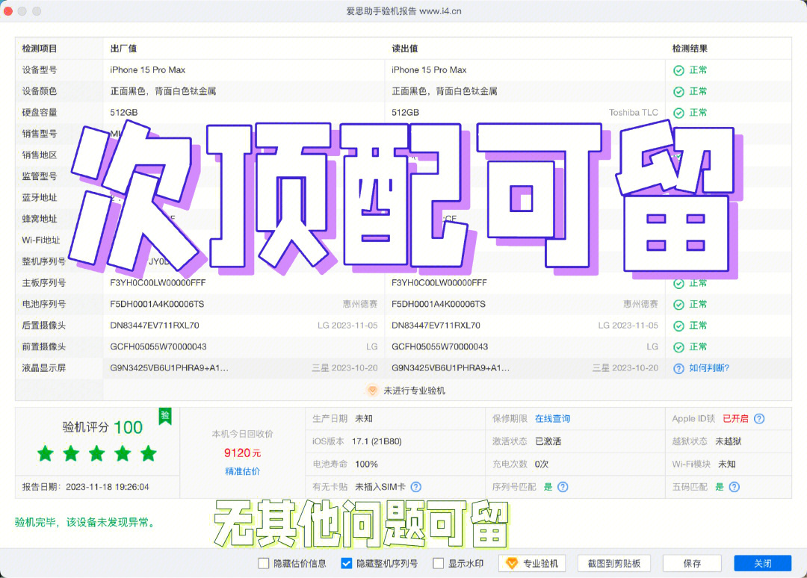This screenshot has height=578, width=807.
Task: Open the help icon in the 序列号匹配 field
Action: tap(563, 486)
